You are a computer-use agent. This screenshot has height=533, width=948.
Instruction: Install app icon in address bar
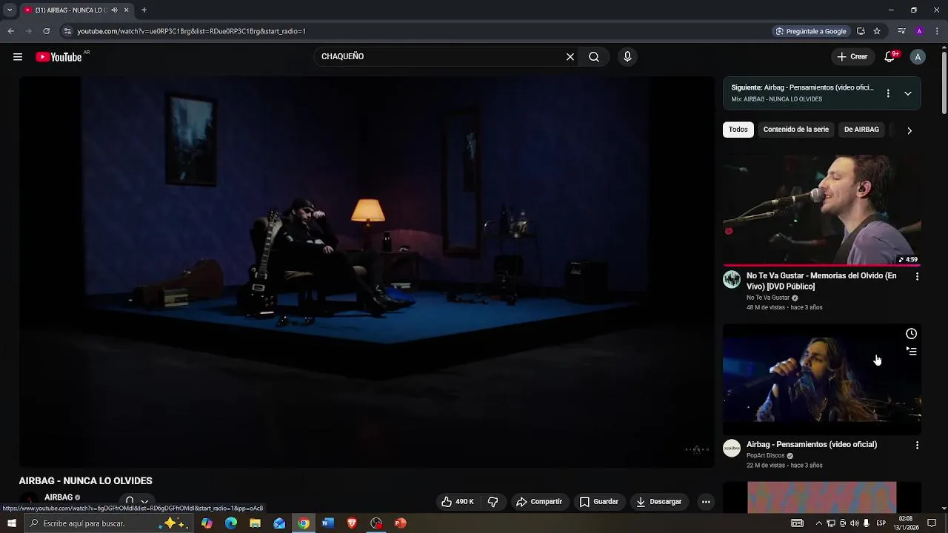tap(861, 31)
